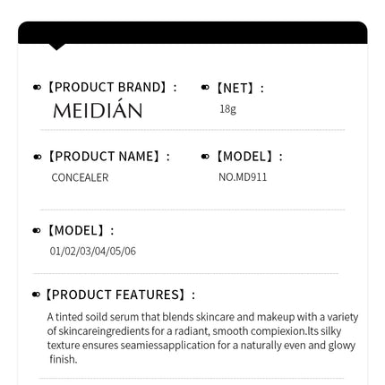Click the black header banner

(192, 32)
